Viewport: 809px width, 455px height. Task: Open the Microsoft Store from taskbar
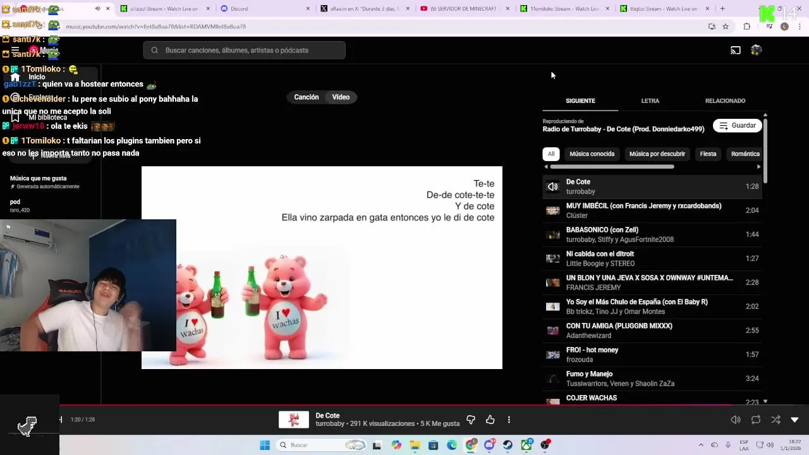[434, 445]
